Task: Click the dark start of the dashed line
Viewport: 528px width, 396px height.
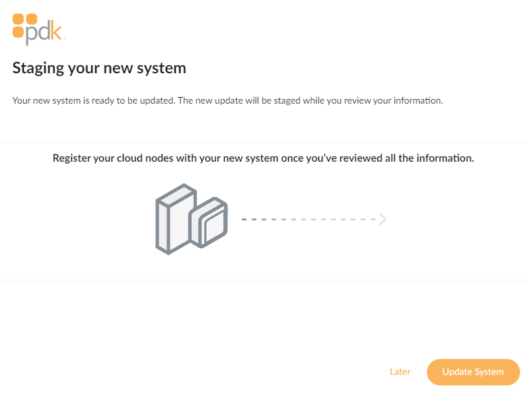Action: (x=250, y=219)
